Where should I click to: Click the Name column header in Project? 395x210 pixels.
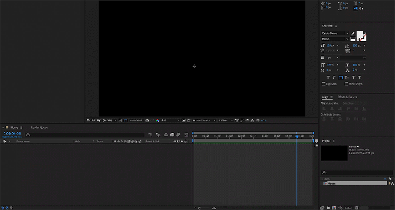pos(327,179)
